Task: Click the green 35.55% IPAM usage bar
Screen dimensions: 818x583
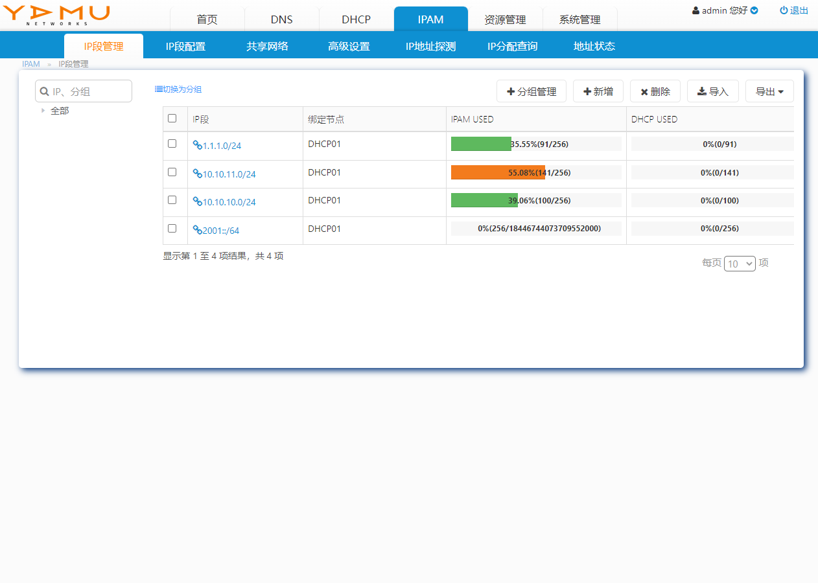Action: coord(481,144)
